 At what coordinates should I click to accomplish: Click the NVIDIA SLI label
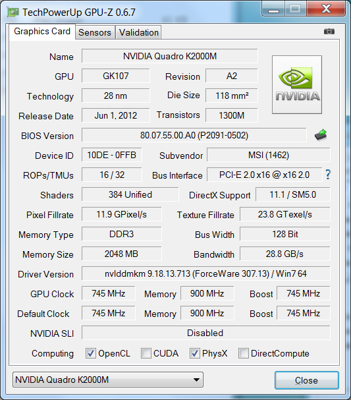click(52, 333)
